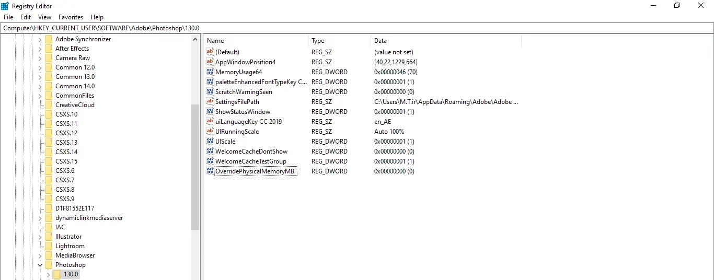
Task: Select the CSXS.10 key
Action: pos(66,114)
